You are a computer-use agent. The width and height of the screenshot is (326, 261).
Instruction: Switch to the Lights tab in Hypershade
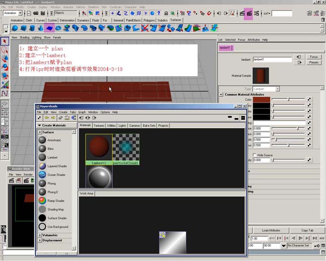[122, 126]
